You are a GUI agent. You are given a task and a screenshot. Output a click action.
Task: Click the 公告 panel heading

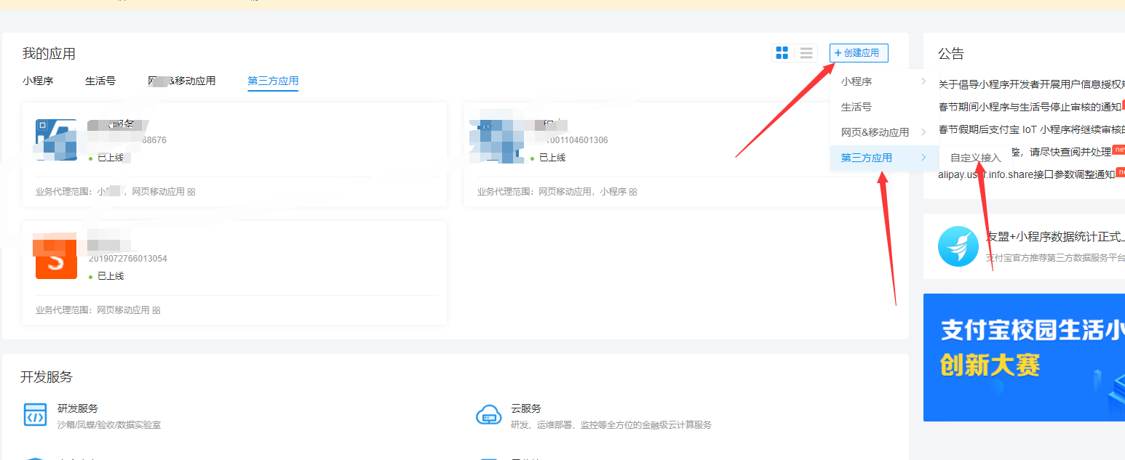click(951, 54)
